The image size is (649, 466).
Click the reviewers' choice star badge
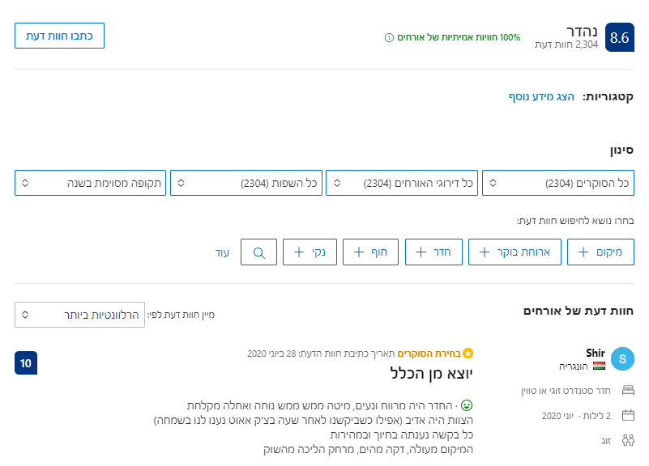pos(468,354)
